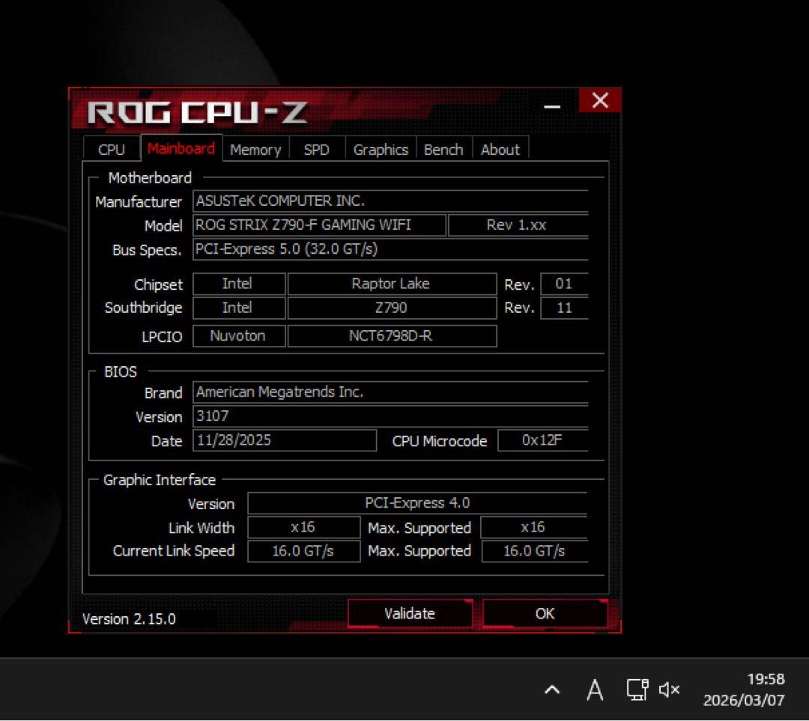Click the Intel value in the Chipset row
This screenshot has width=809, height=721.
pyautogui.click(x=239, y=284)
